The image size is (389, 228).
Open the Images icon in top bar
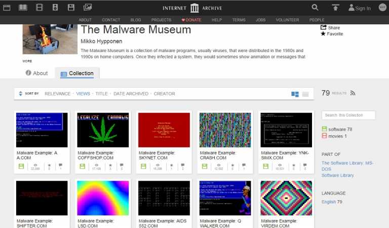[x=88, y=7]
